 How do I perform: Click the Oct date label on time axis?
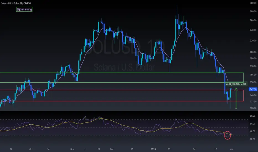31,149
